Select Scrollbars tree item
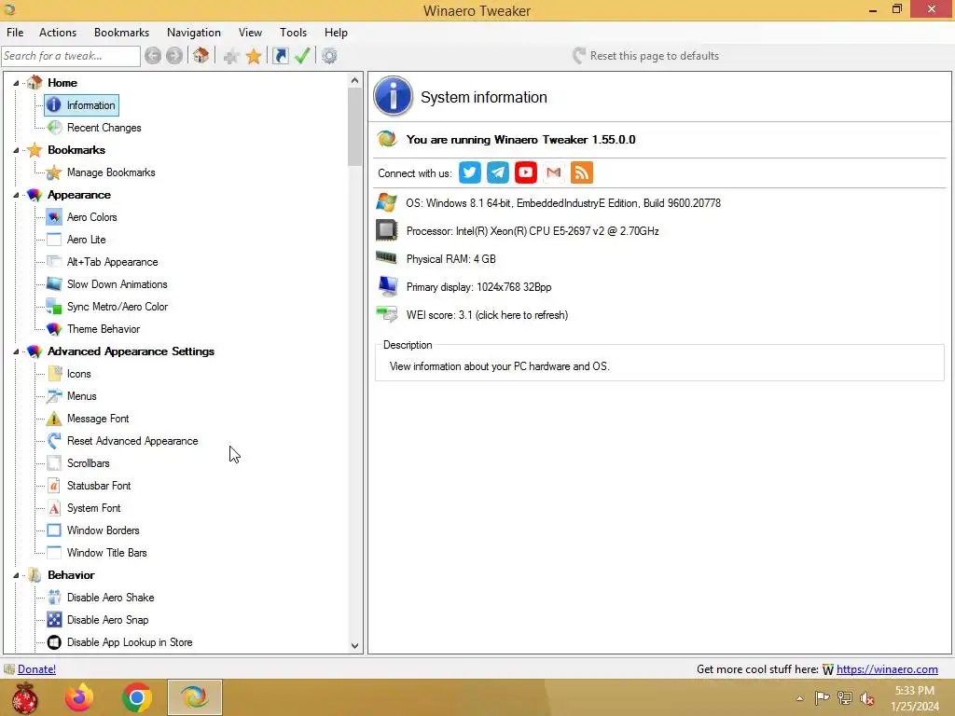 tap(89, 463)
